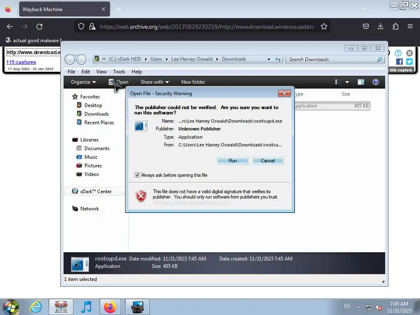Click the Wayback Twitter share icon
The image size is (420, 315).
(409, 62)
